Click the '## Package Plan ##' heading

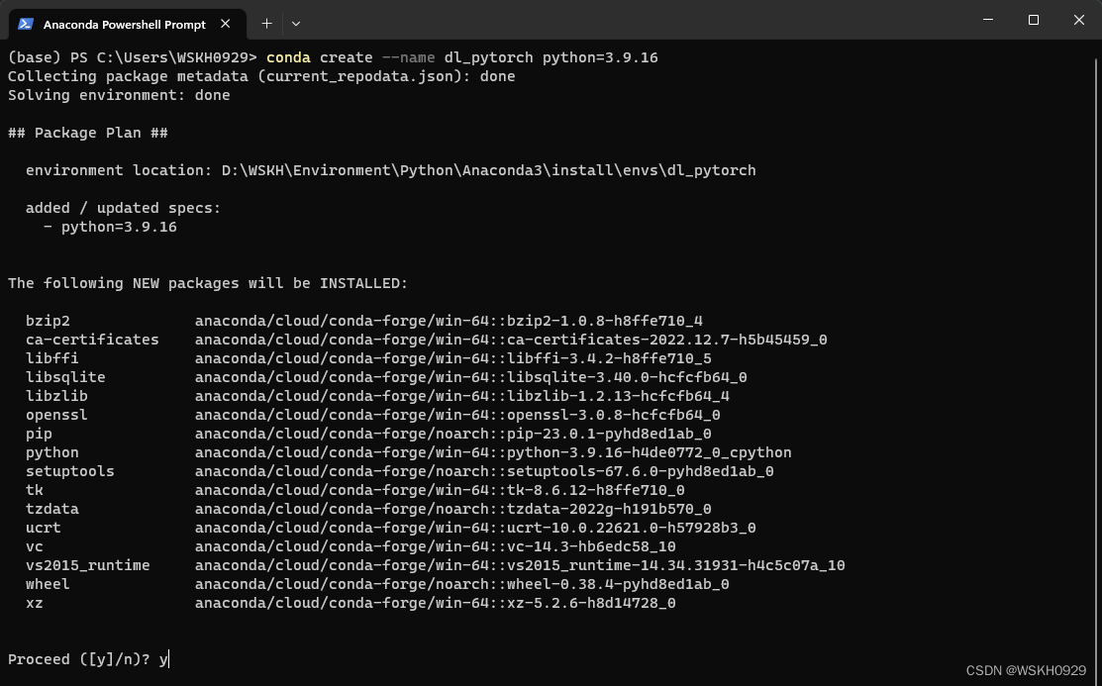(88, 133)
